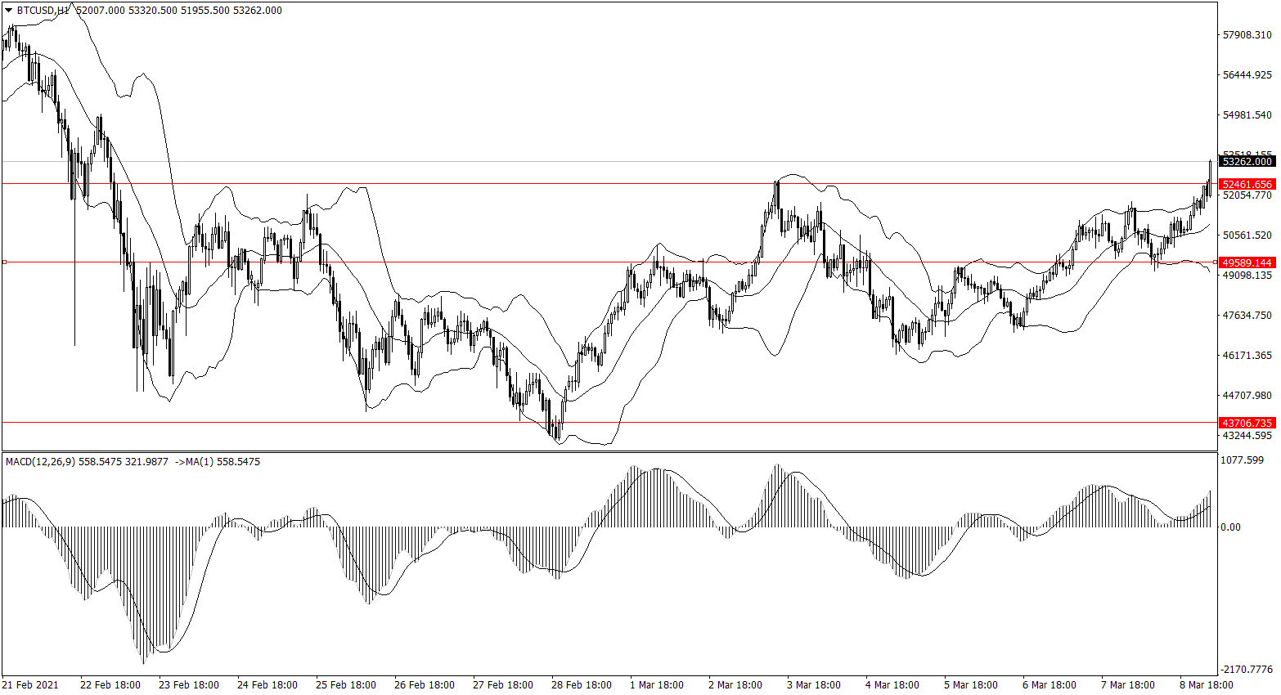
Task: Click left anchor square of 49589 line
Action: tap(5, 262)
